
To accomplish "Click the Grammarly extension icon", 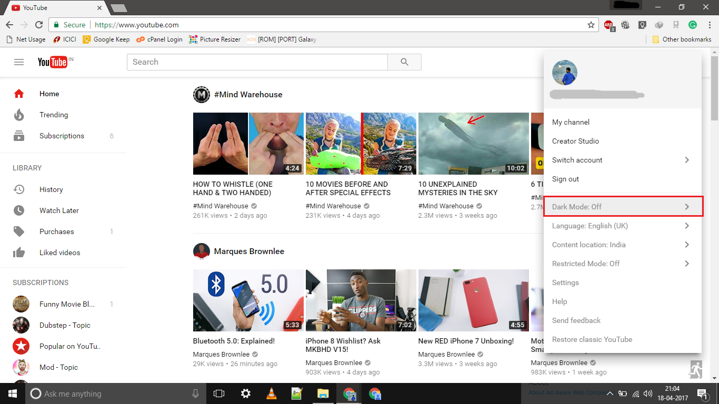I will [x=693, y=25].
